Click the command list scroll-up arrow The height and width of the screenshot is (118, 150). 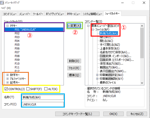click(142, 26)
